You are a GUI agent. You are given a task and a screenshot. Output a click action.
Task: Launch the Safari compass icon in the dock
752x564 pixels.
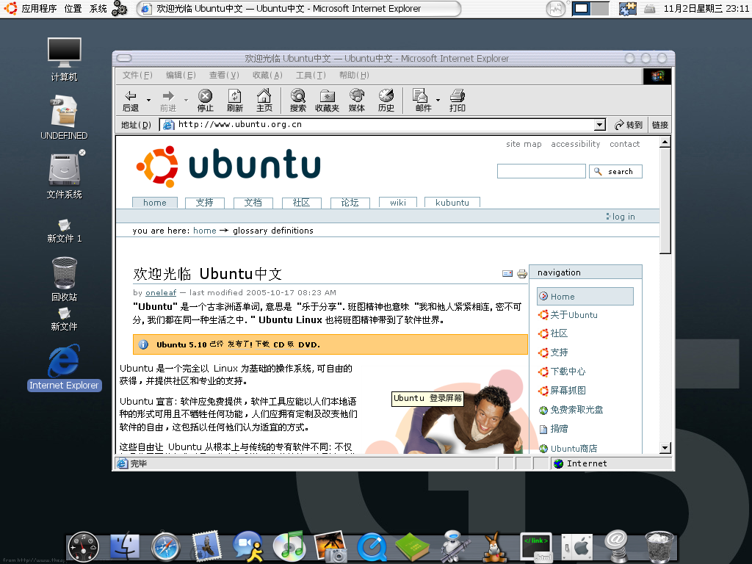click(165, 546)
